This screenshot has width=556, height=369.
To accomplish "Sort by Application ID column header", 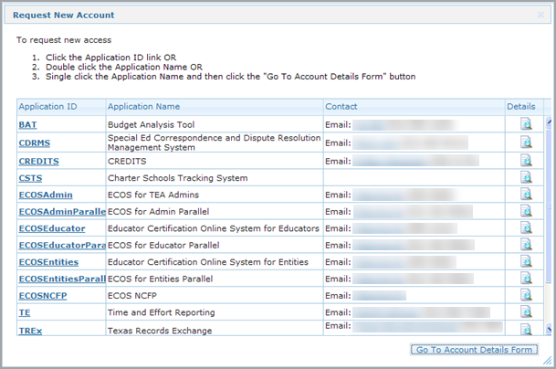I will 47,106.
